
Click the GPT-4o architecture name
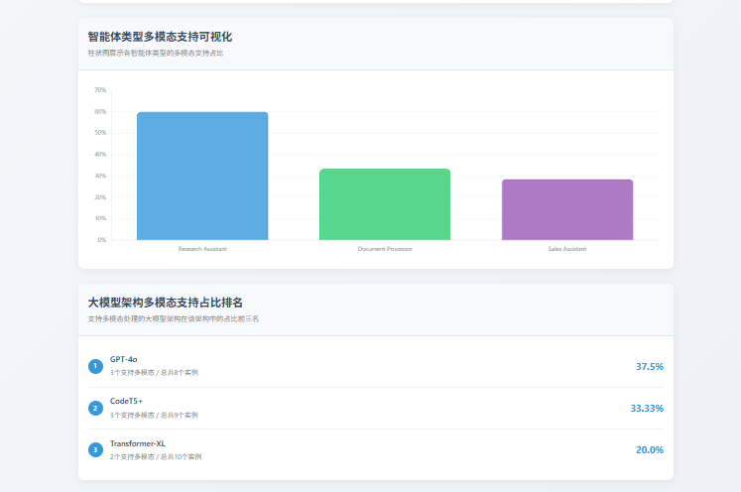pyautogui.click(x=124, y=359)
